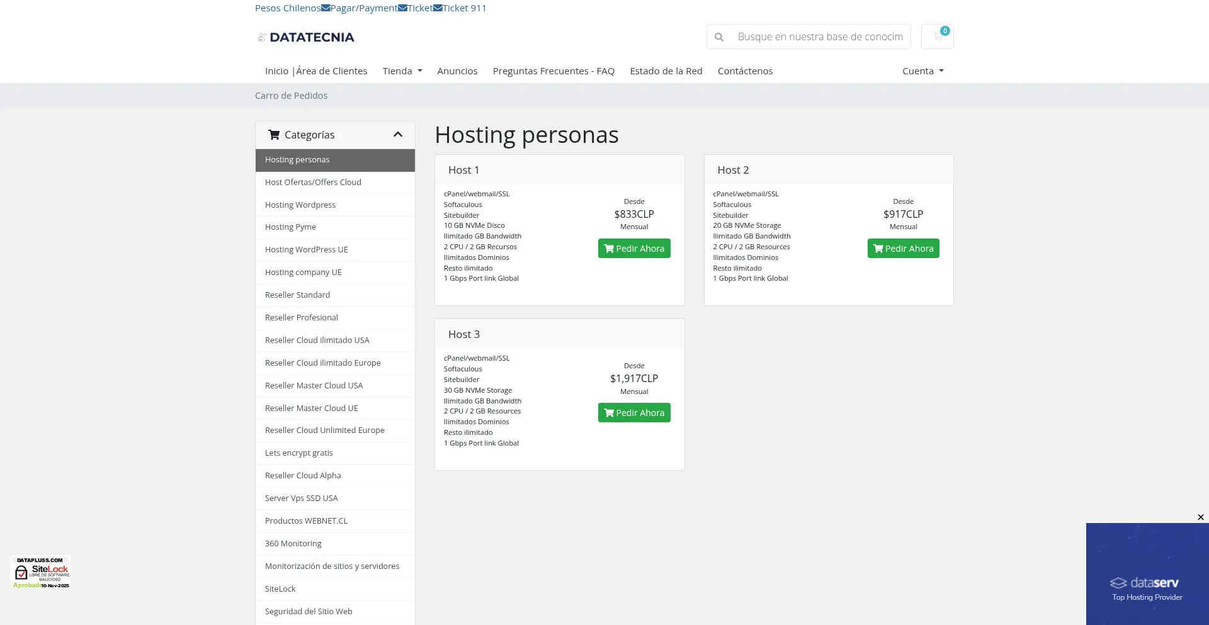
Task: Select Reseller Master Cloud USA category
Action: coord(314,386)
